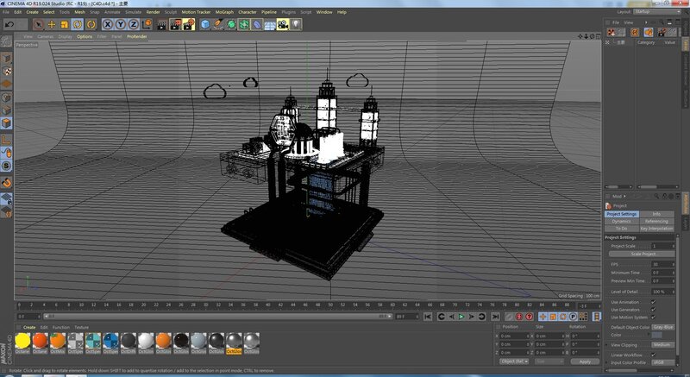Toggle the Use Animation checkbox
The image size is (690, 377).
653,302
